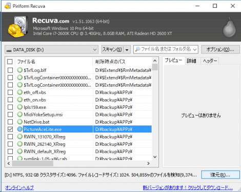
Task: Click the status icon for PictureAceLite.exe
Action: pyautogui.click(x=20, y=129)
